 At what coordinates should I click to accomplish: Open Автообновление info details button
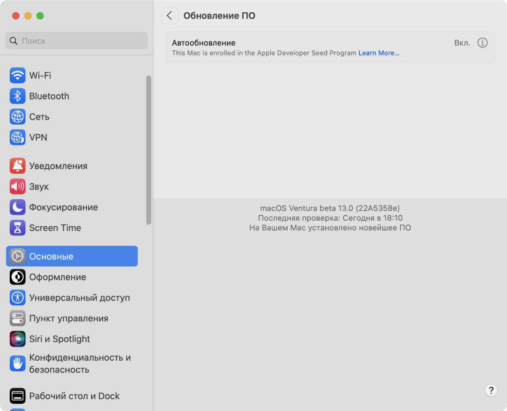[482, 43]
